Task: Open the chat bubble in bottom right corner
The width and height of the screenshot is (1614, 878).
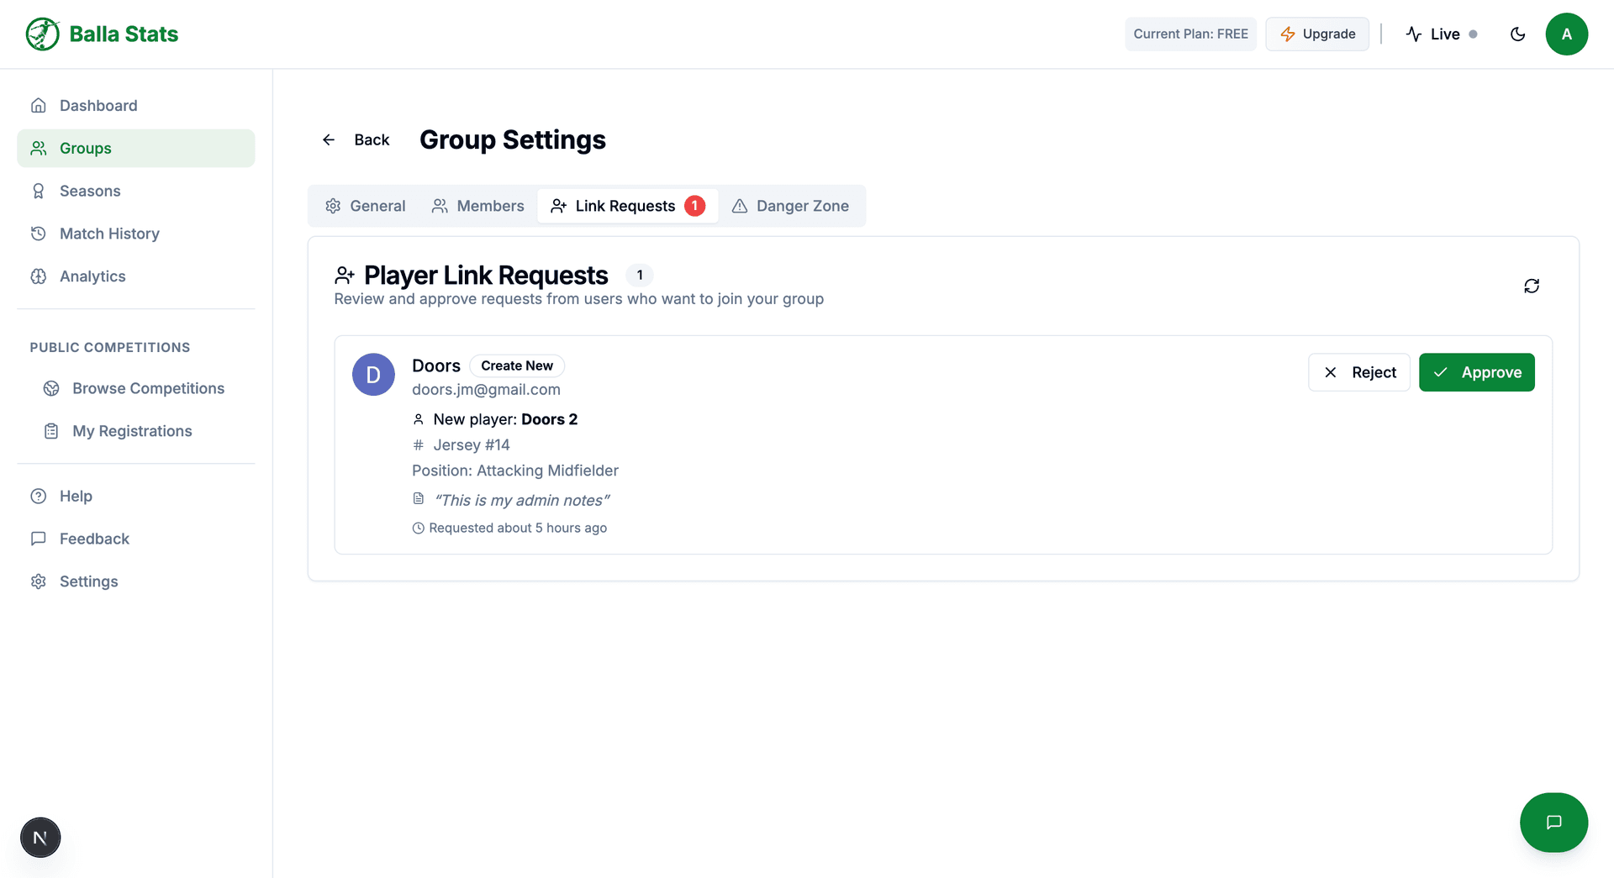Action: pyautogui.click(x=1553, y=823)
